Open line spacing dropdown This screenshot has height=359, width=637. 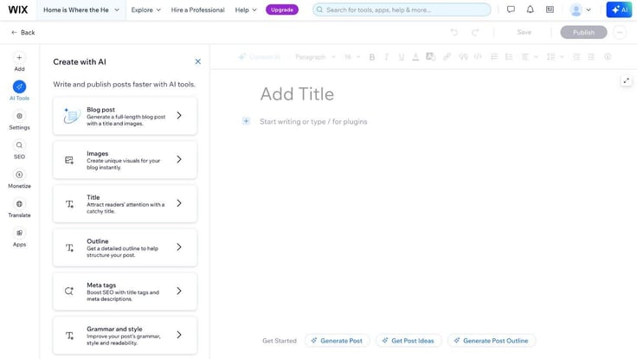click(x=555, y=57)
